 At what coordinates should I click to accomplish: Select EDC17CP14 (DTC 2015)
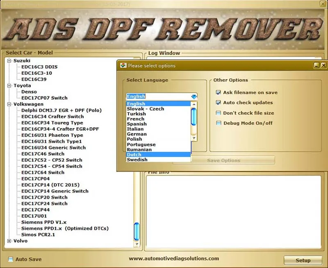coord(50,185)
